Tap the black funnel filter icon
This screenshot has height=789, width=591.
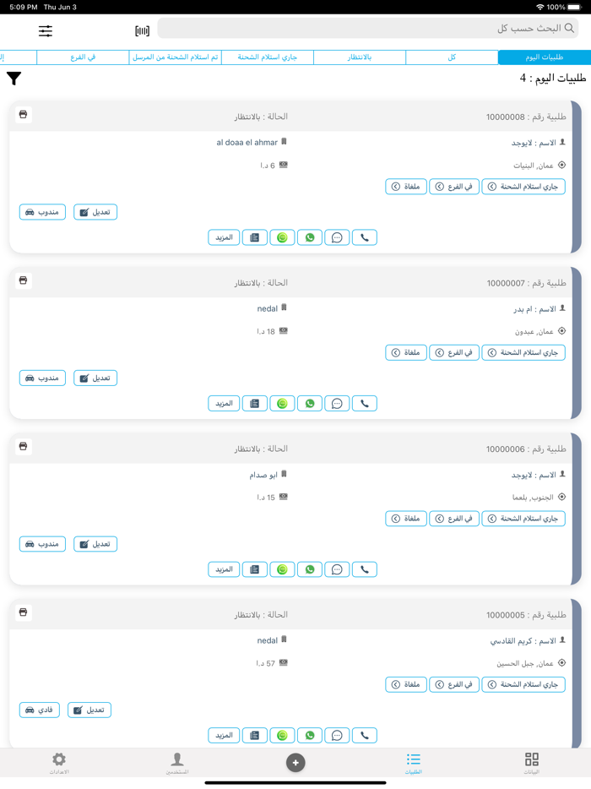pos(14,79)
